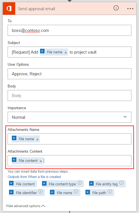Click the To field with boss@contoso.com
The width and height of the screenshot is (139, 213).
pos(69,30)
